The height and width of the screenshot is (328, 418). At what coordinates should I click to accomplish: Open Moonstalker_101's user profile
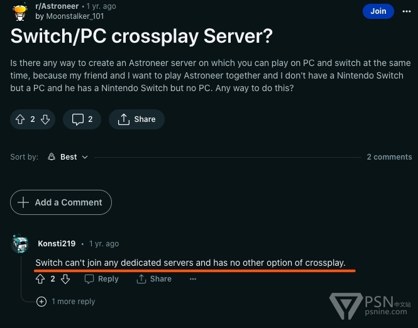pos(75,16)
